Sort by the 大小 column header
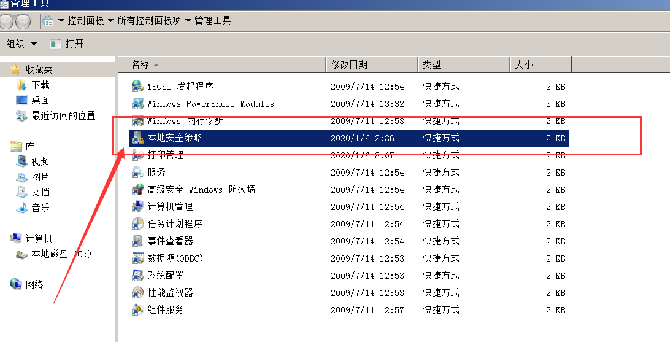 [x=541, y=64]
